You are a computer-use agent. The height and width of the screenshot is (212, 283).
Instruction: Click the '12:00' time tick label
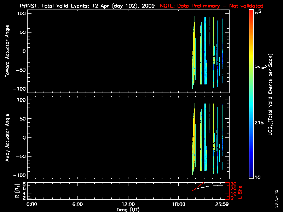(128, 204)
